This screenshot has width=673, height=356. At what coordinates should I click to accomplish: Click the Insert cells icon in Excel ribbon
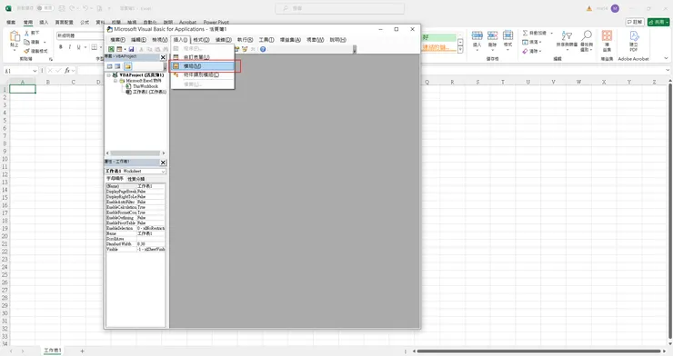tap(477, 35)
